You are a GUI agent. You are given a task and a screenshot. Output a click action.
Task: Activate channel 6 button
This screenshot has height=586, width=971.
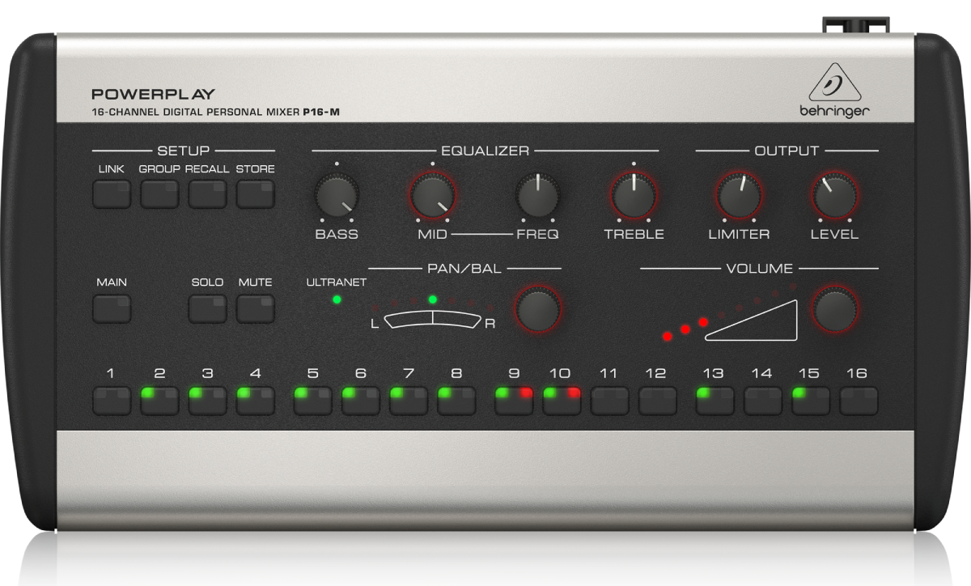(361, 401)
